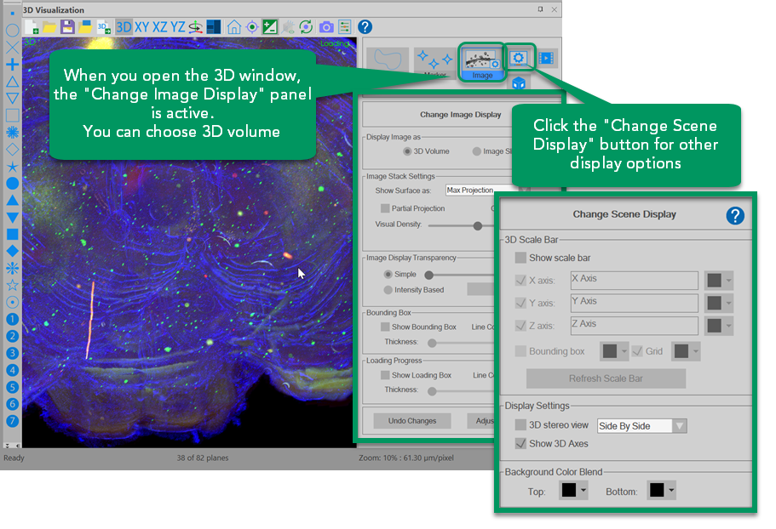Click the 3D view toolbar button
Image resolution: width=776 pixels, height=529 pixels.
point(124,27)
